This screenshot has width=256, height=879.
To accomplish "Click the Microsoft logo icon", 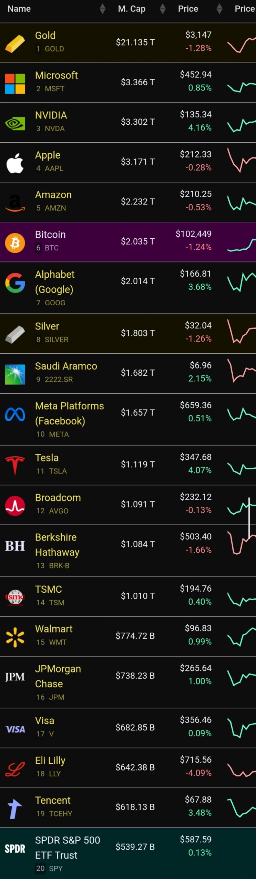I will [x=15, y=84].
